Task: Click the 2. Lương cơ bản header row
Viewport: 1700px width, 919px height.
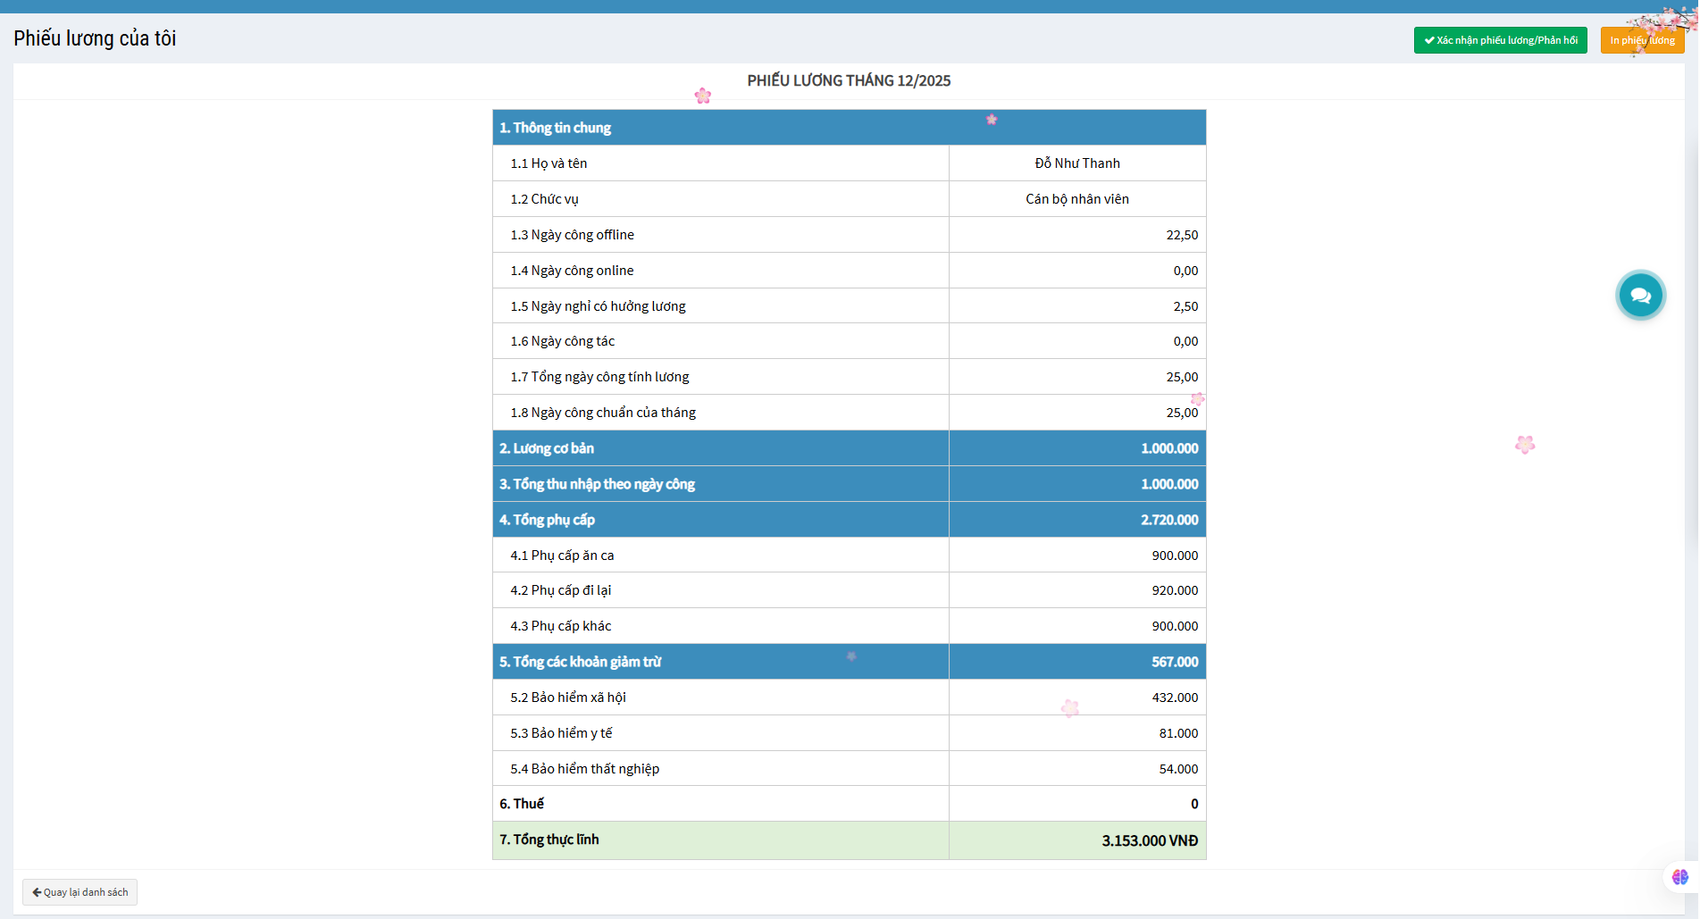Action: tap(546, 448)
